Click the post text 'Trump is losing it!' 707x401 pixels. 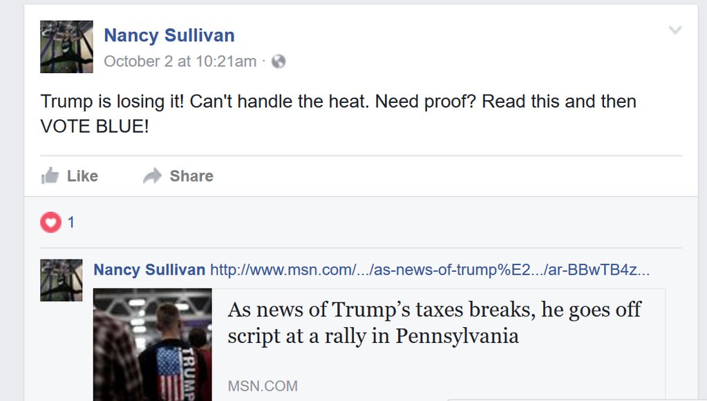(x=112, y=101)
